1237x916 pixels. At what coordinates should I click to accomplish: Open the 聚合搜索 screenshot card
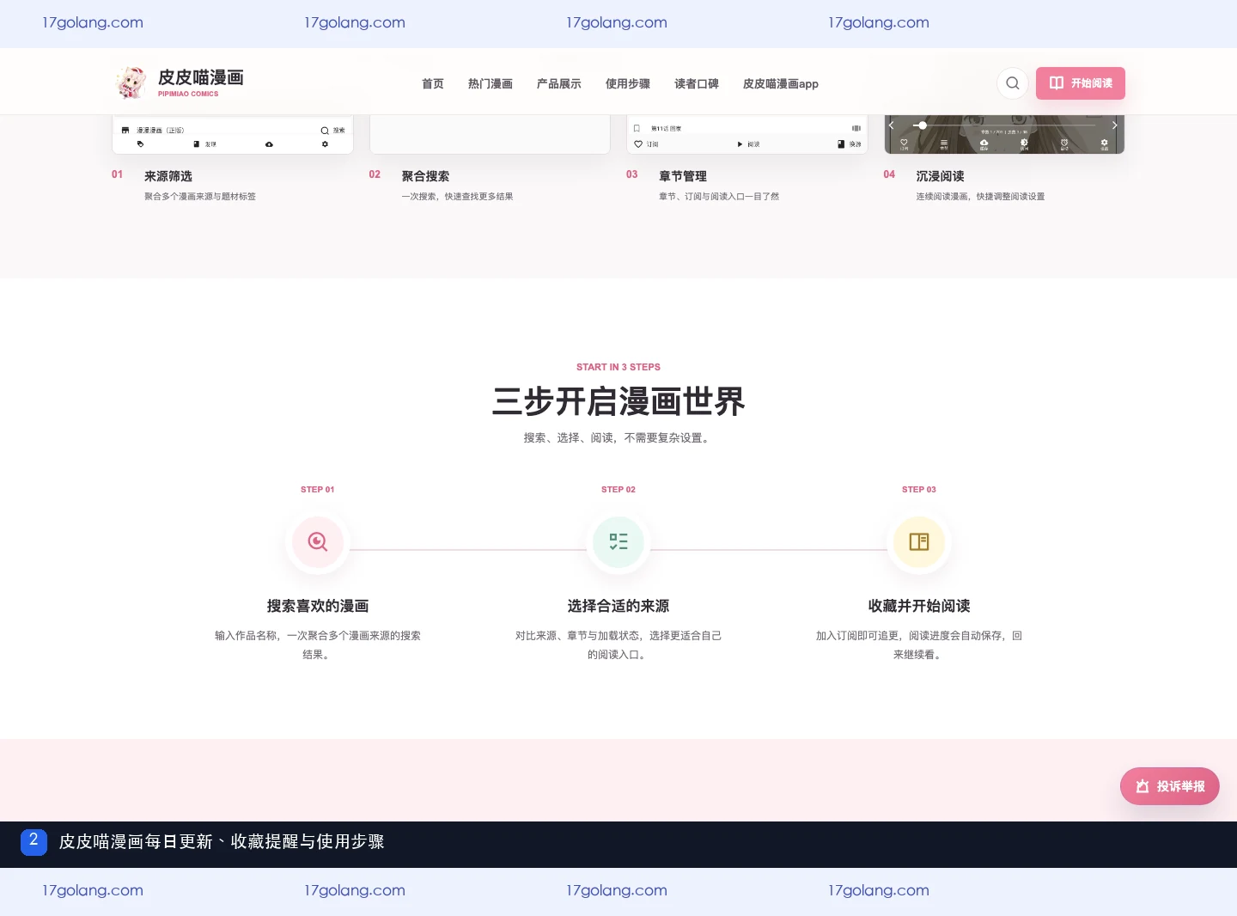point(490,135)
